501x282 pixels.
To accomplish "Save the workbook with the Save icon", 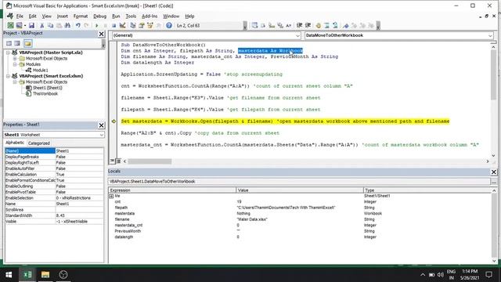I will pyautogui.click(x=31, y=25).
